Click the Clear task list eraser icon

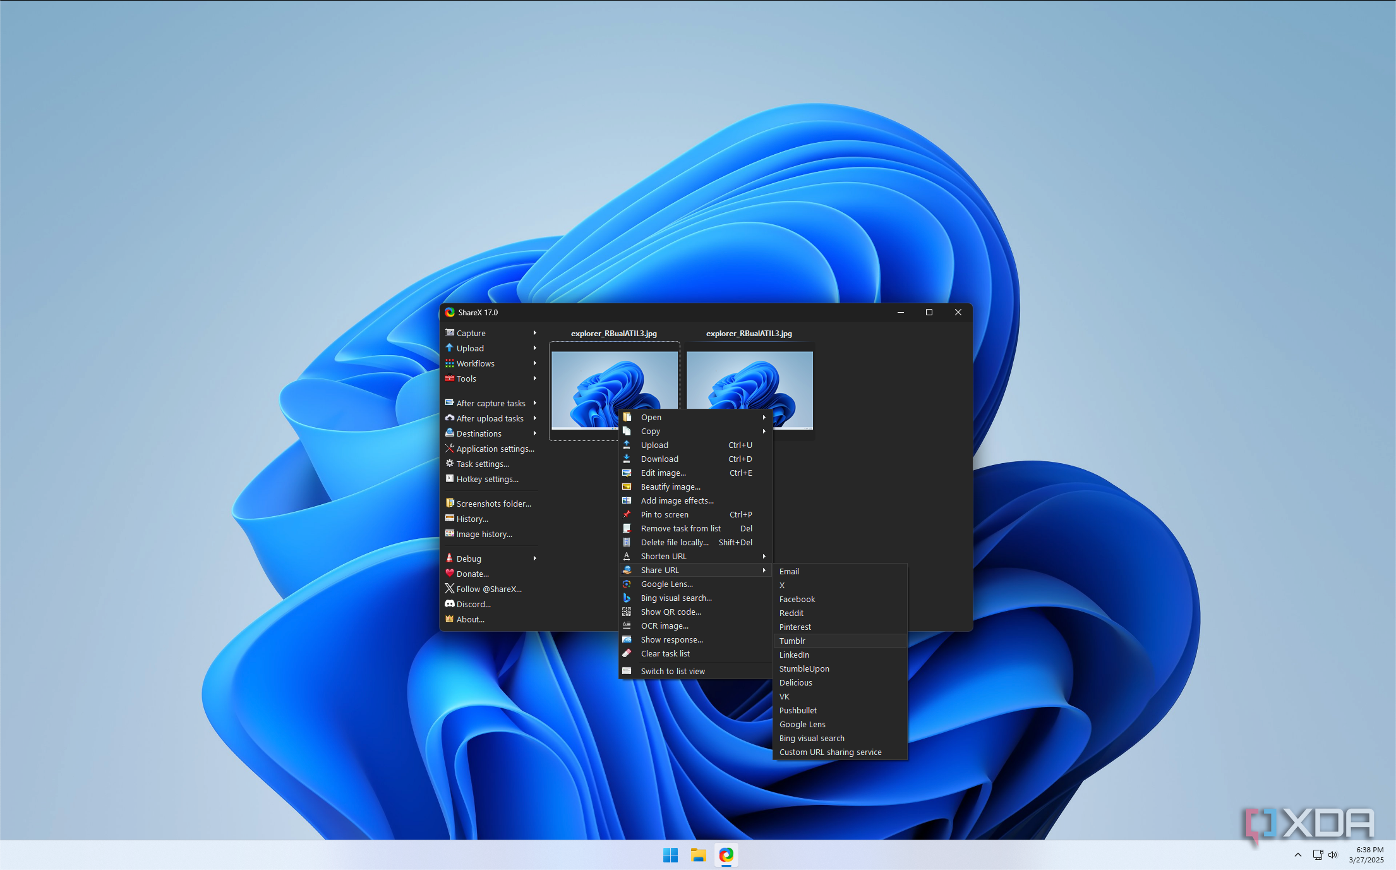click(x=627, y=653)
